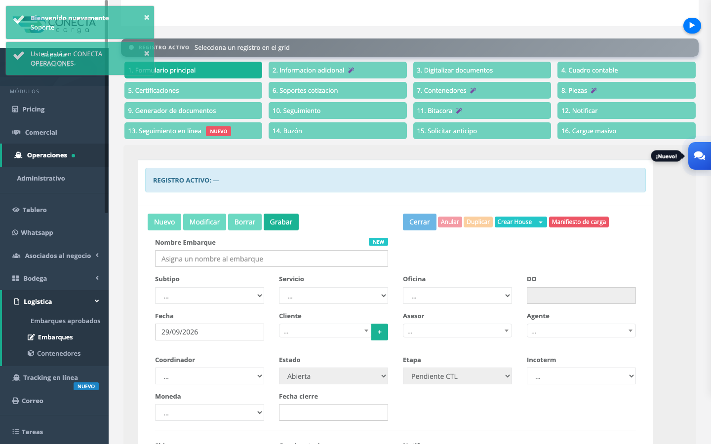Image resolution: width=711 pixels, height=444 pixels.
Task: Click the Comercial handshake icon
Action: [16, 132]
